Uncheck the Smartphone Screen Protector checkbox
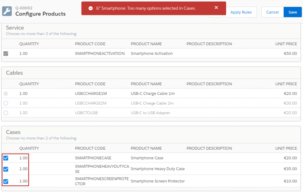Screen dimensions: 303x193 point(6,181)
